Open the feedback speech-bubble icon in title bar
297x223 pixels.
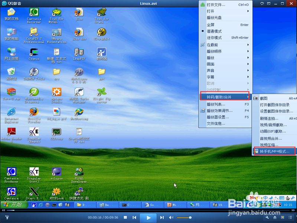262,4
